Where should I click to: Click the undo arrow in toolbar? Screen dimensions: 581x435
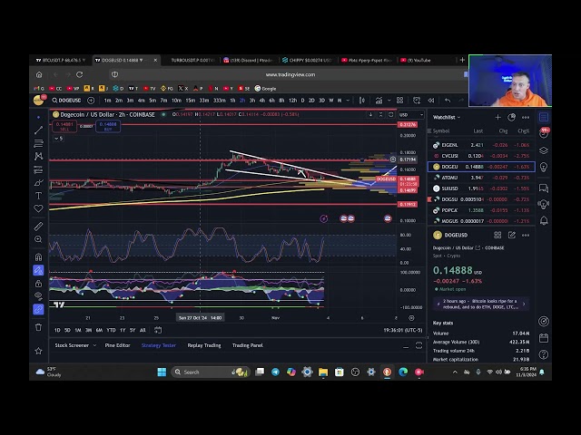click(448, 100)
